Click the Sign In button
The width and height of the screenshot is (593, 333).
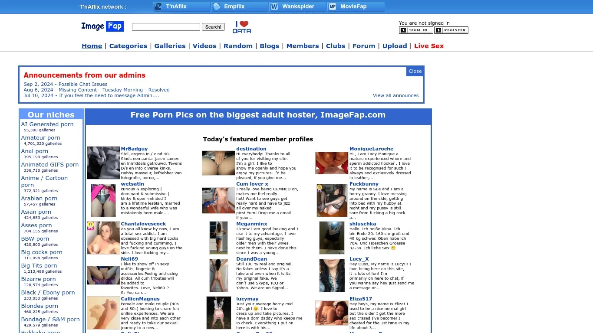415,30
